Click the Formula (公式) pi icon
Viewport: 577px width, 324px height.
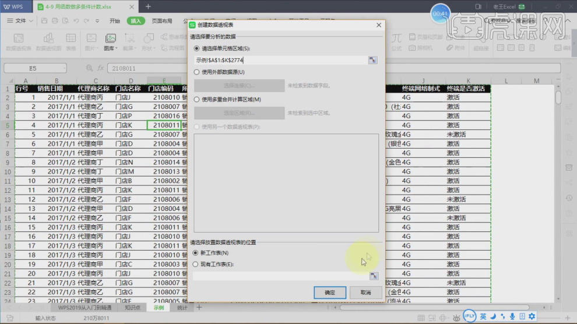[396, 38]
